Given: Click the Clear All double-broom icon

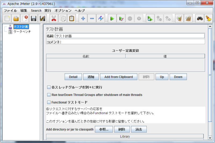Looking at the screenshot, I should tap(188, 18).
